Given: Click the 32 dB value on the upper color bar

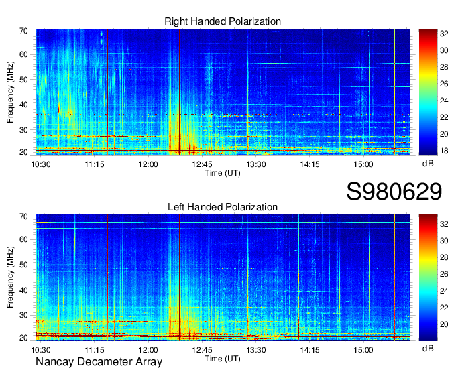Looking at the screenshot, I should point(444,34).
